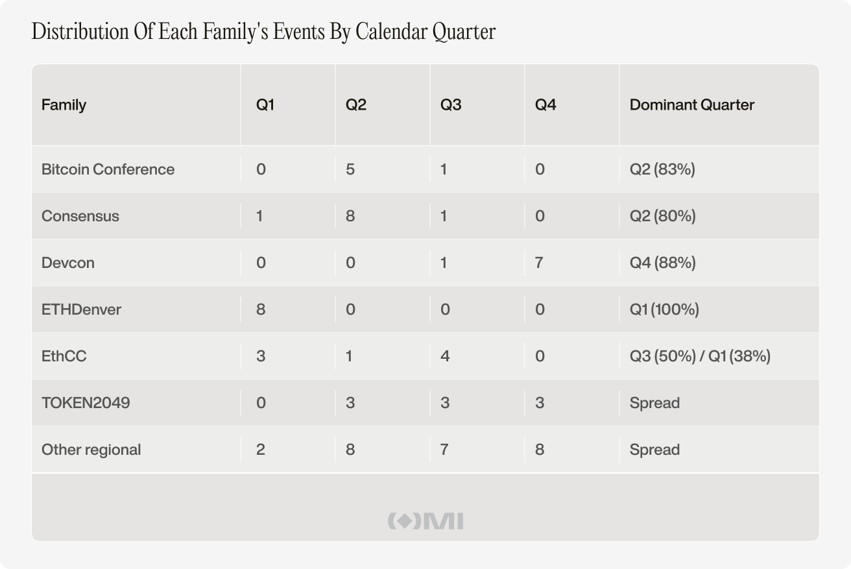This screenshot has width=851, height=569.
Task: Select the Bitcoin Conference row label
Action: pyautogui.click(x=108, y=169)
